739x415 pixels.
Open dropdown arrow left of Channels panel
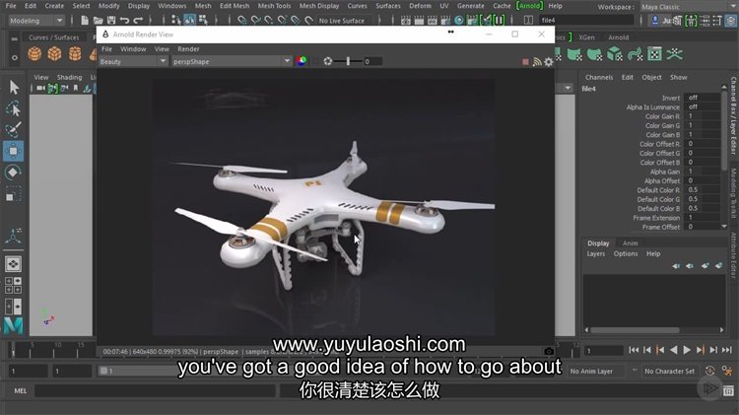568,88
